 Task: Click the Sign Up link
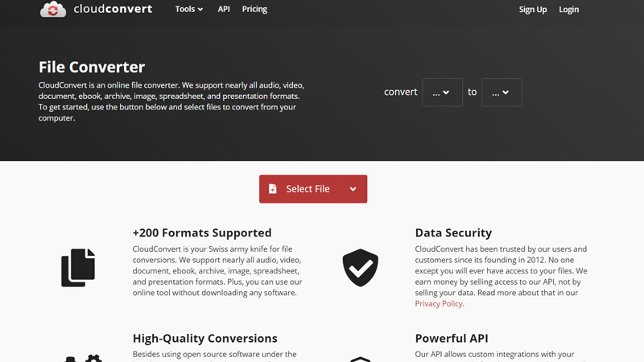(533, 10)
